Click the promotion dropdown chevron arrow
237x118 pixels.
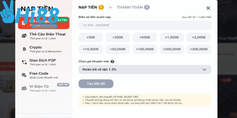click(x=204, y=69)
